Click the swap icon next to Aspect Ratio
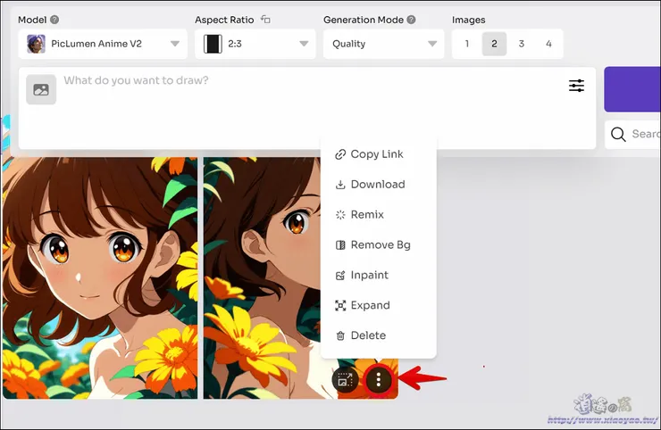The image size is (661, 430). click(265, 20)
